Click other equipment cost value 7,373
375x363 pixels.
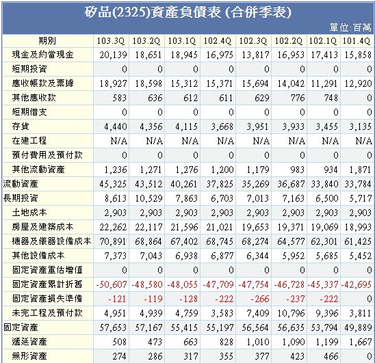(116, 256)
